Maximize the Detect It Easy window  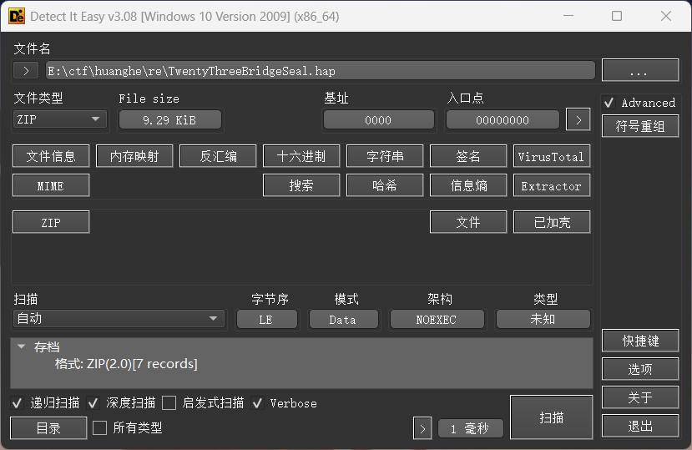tap(617, 16)
